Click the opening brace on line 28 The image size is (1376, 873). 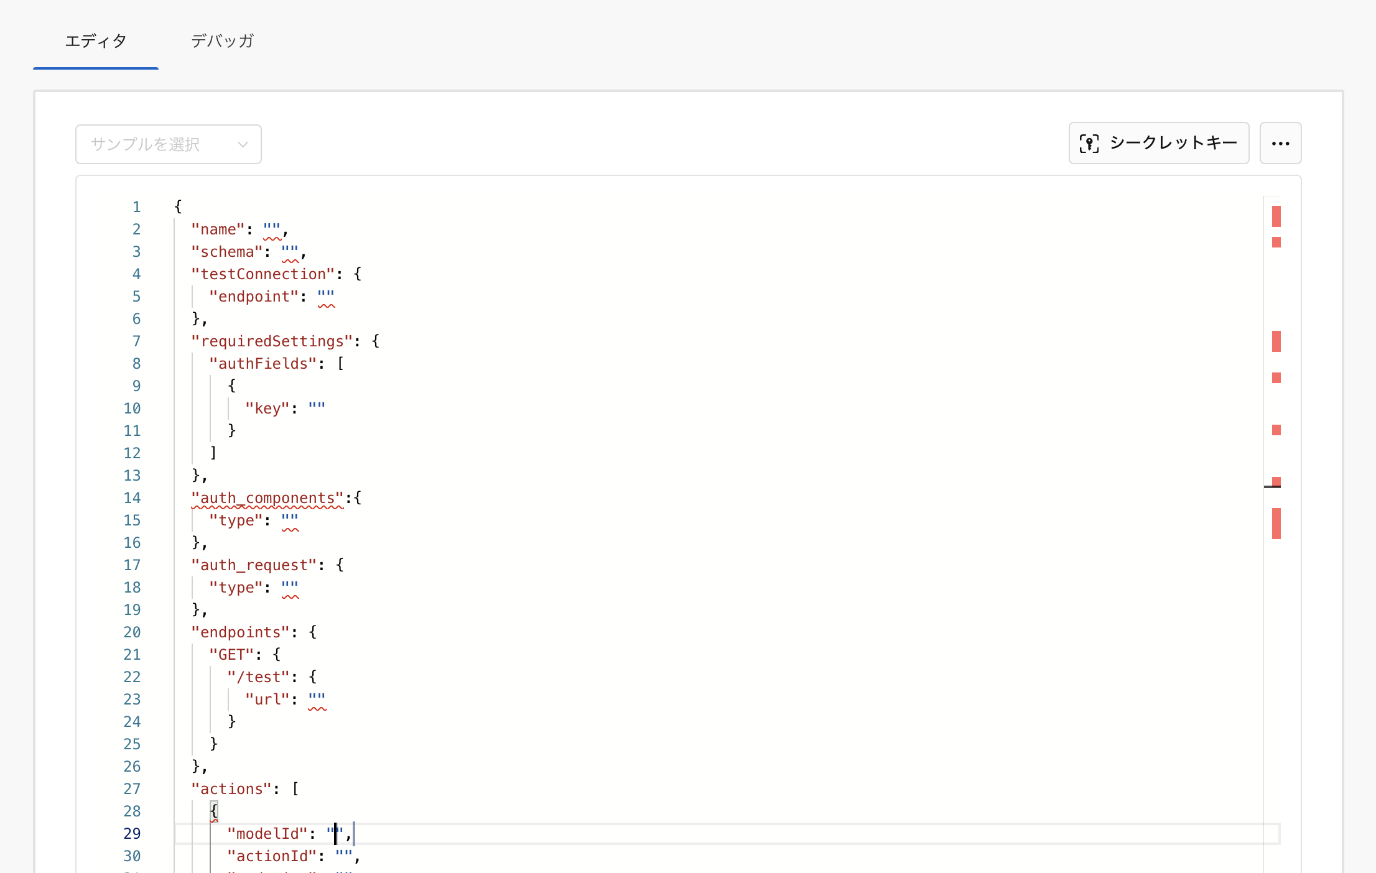click(214, 811)
